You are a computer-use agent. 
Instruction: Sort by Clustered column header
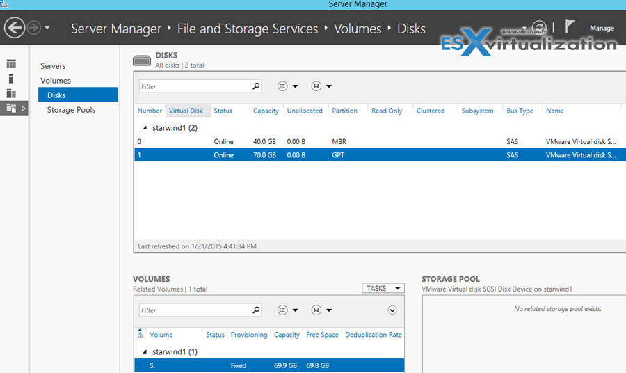(431, 111)
